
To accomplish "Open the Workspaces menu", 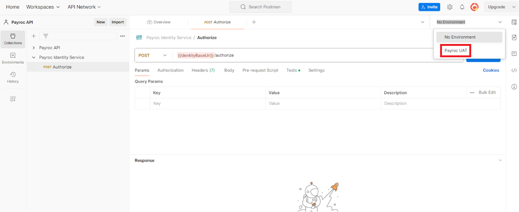I will (43, 7).
